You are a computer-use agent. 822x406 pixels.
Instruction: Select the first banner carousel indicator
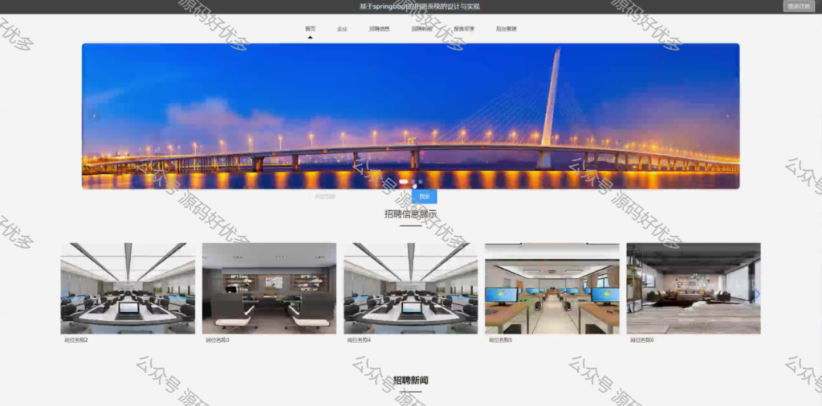tap(404, 182)
